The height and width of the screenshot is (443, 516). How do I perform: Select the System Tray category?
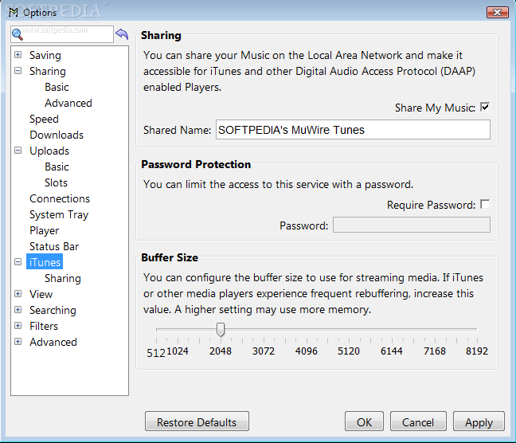(x=59, y=215)
